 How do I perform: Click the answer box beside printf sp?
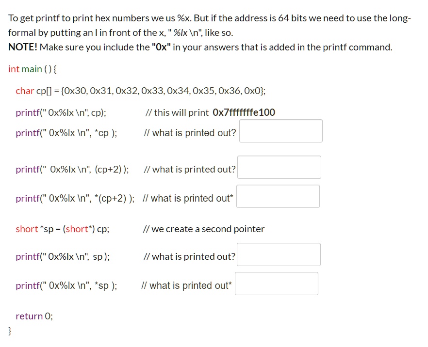coord(279,254)
